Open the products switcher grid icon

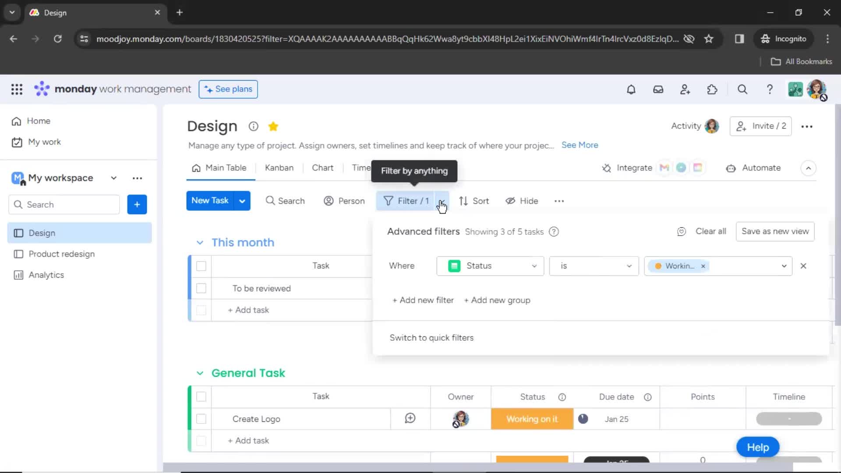pyautogui.click(x=17, y=89)
